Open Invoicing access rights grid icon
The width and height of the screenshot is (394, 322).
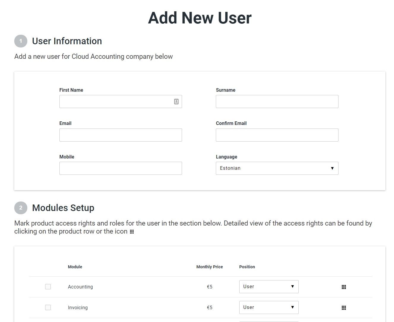pyautogui.click(x=344, y=308)
